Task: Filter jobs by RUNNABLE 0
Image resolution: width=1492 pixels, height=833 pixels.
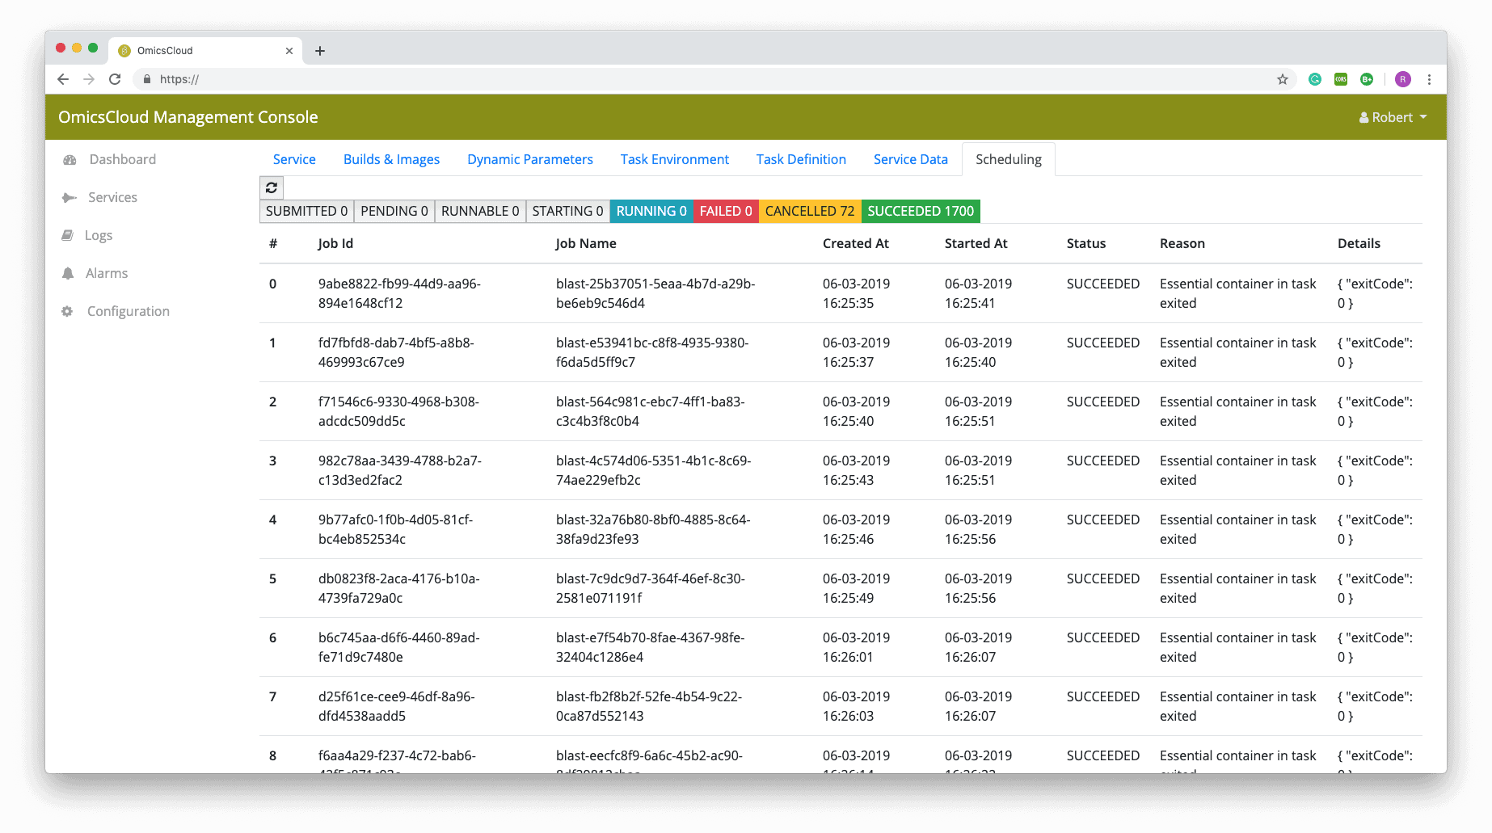Action: pos(480,212)
